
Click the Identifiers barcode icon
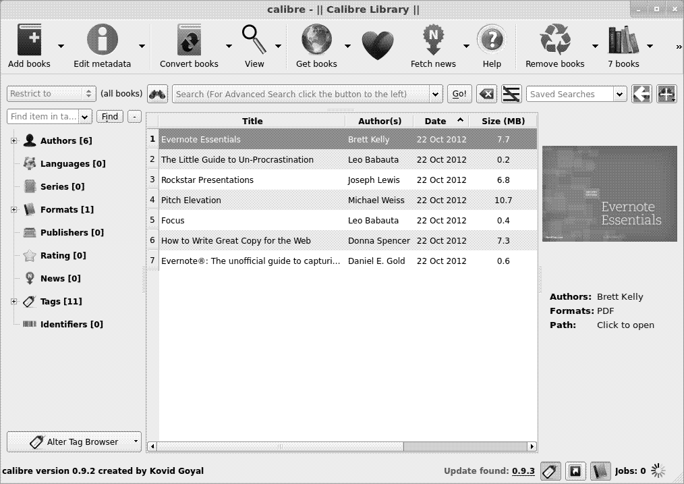click(30, 324)
